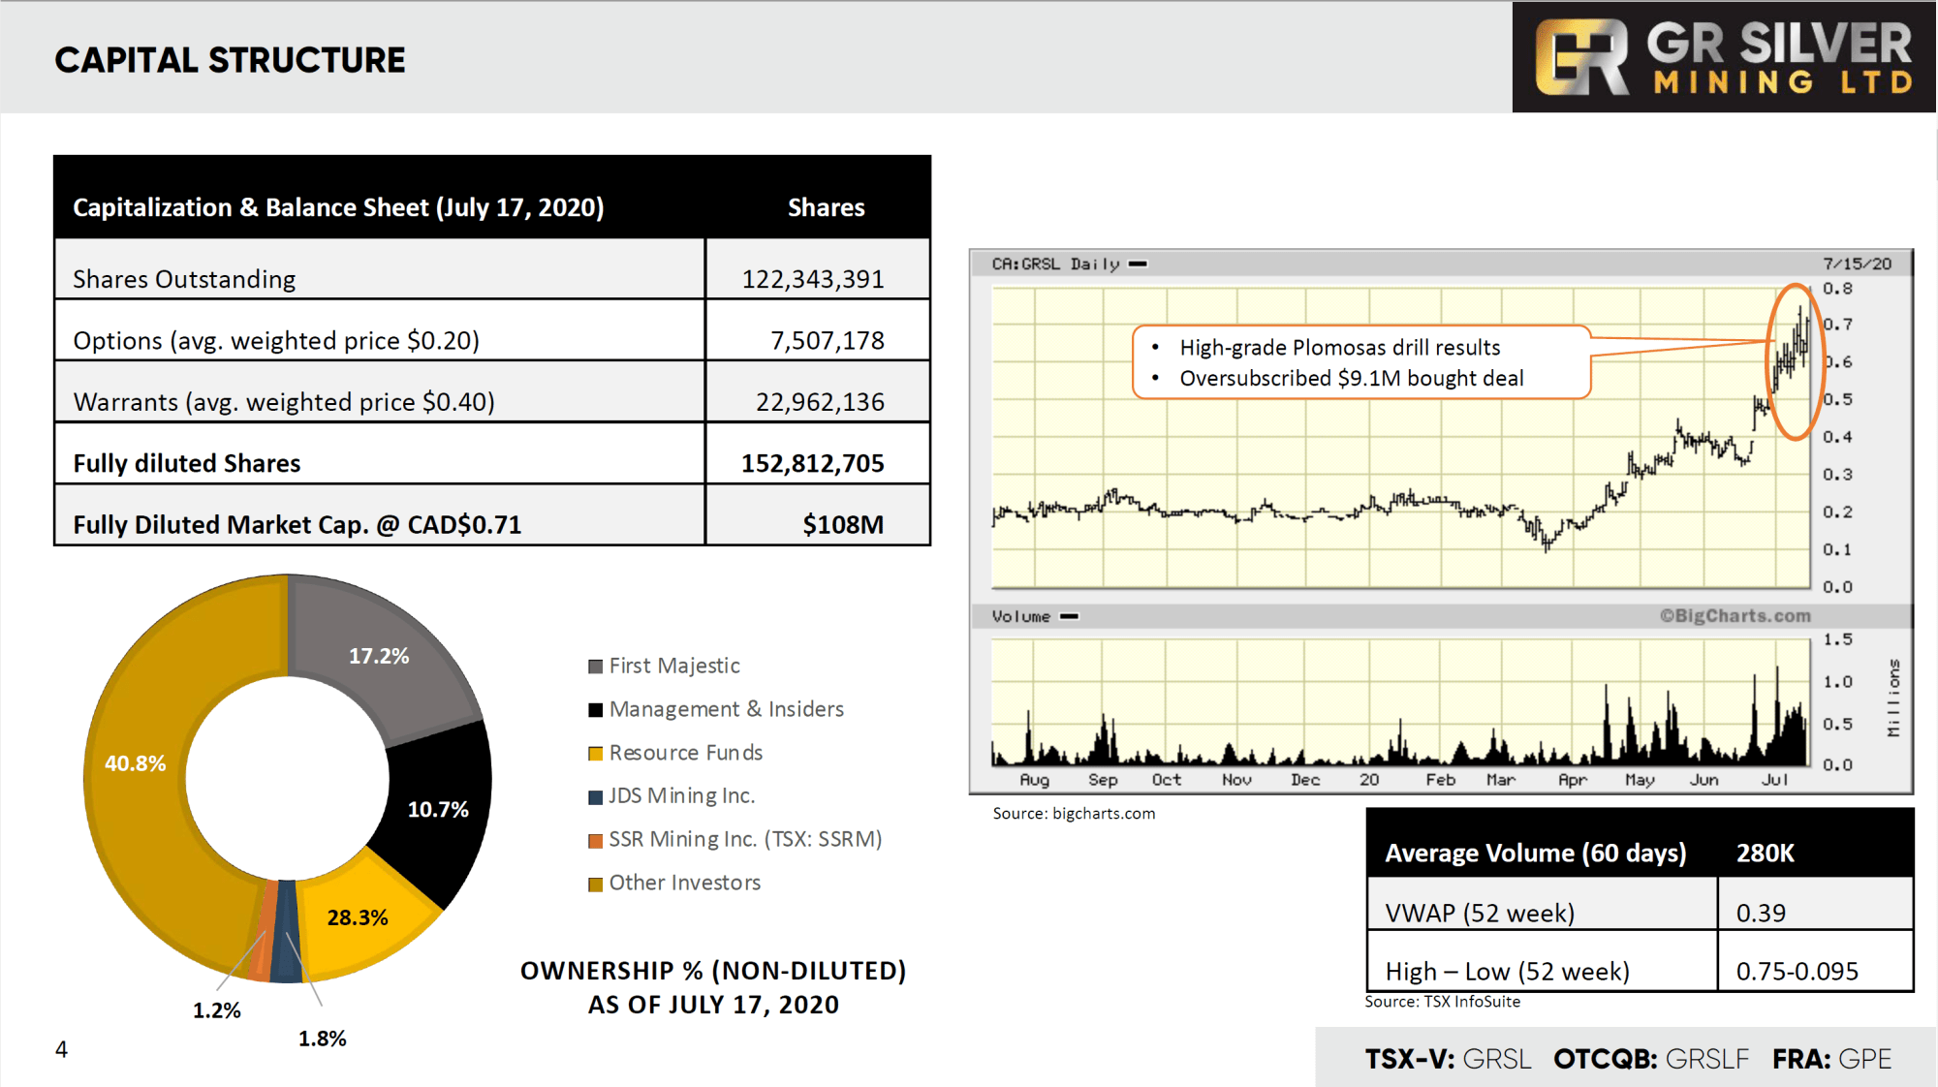Click the Other Investors gold legend swatch
This screenshot has height=1087, width=1938.
[596, 884]
